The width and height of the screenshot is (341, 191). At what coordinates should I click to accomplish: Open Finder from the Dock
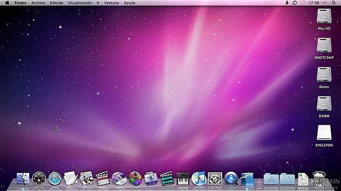tap(23, 178)
